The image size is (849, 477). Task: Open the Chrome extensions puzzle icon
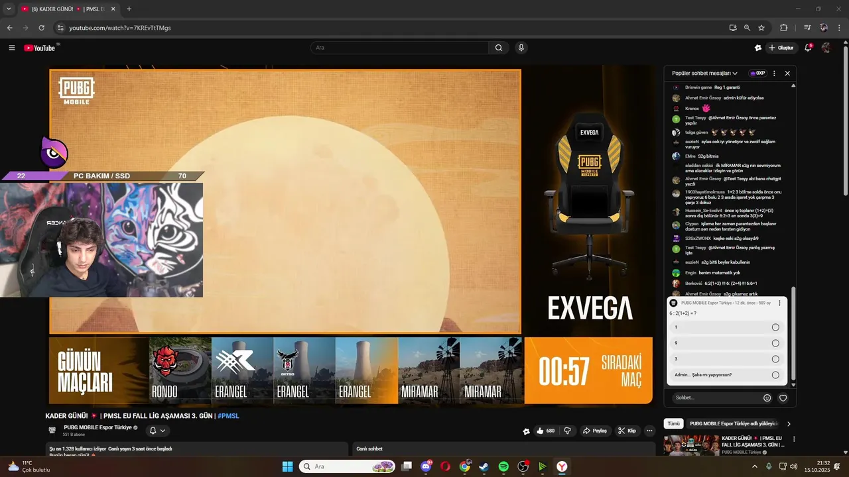(783, 28)
